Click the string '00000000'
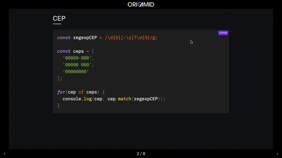 coord(76,72)
